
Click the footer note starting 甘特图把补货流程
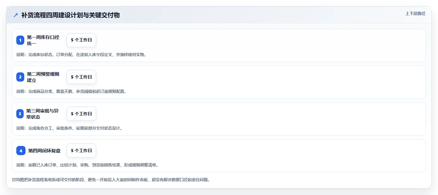tap(111, 180)
